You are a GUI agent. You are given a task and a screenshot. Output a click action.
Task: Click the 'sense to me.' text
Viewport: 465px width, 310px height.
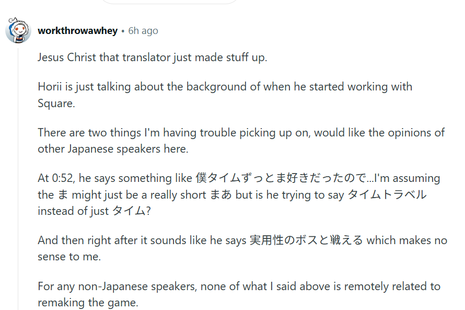[x=69, y=257]
